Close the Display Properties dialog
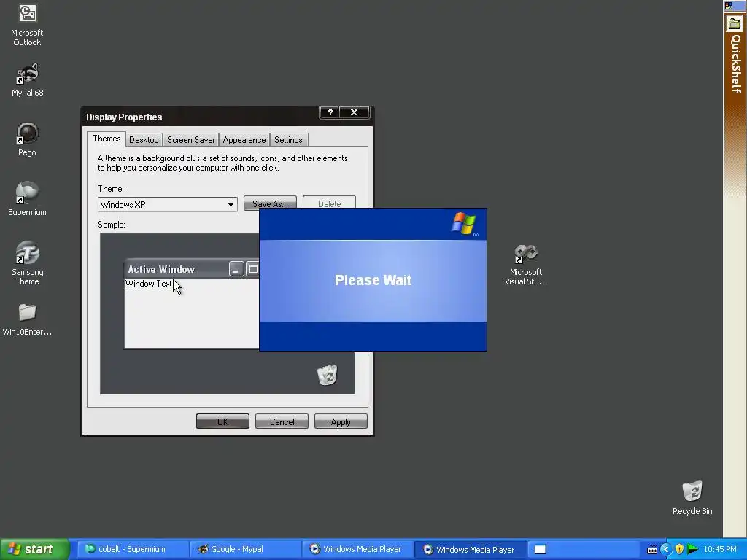Viewport: 747px width, 560px height. click(x=354, y=112)
